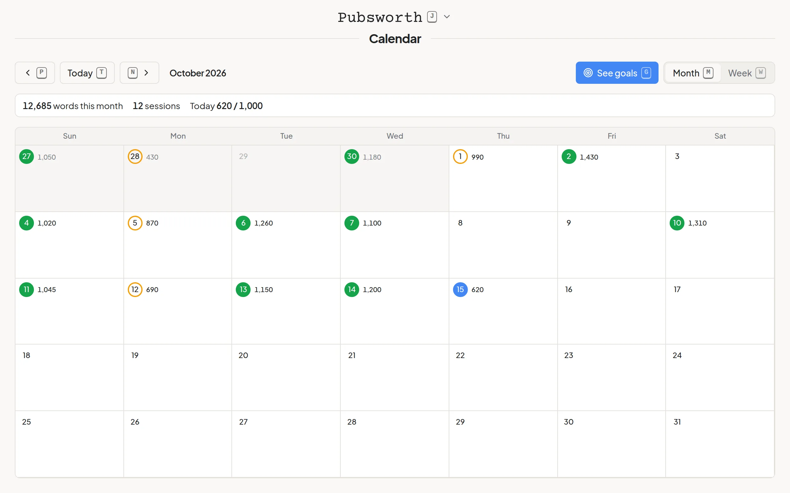Screen dimensions: 790x493
Task: Select blue today circle for October 15
Action: coord(460,290)
